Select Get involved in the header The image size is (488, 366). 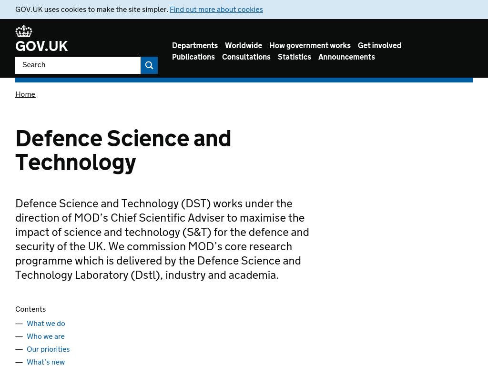[379, 46]
